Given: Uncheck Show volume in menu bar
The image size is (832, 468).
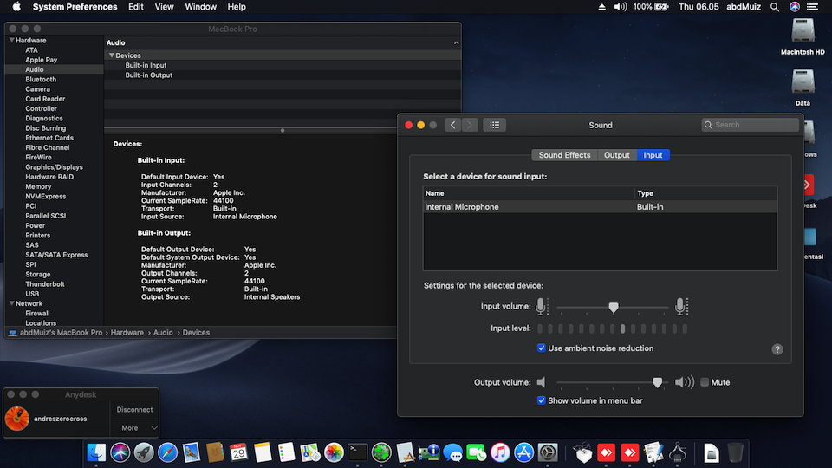Looking at the screenshot, I should pyautogui.click(x=542, y=400).
